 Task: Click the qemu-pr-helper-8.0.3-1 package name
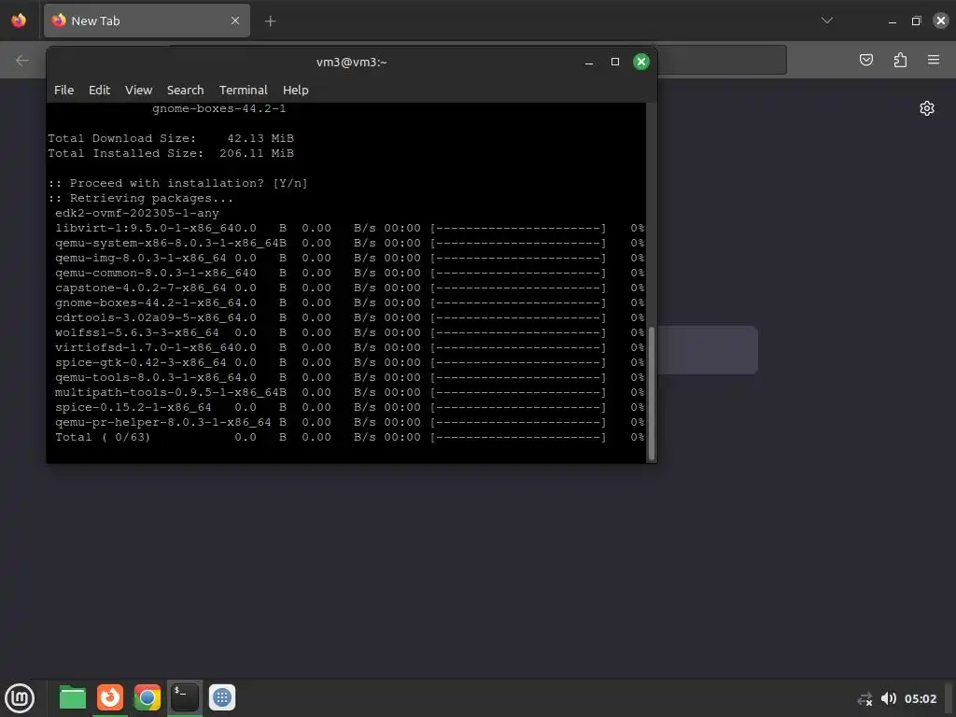(x=163, y=423)
